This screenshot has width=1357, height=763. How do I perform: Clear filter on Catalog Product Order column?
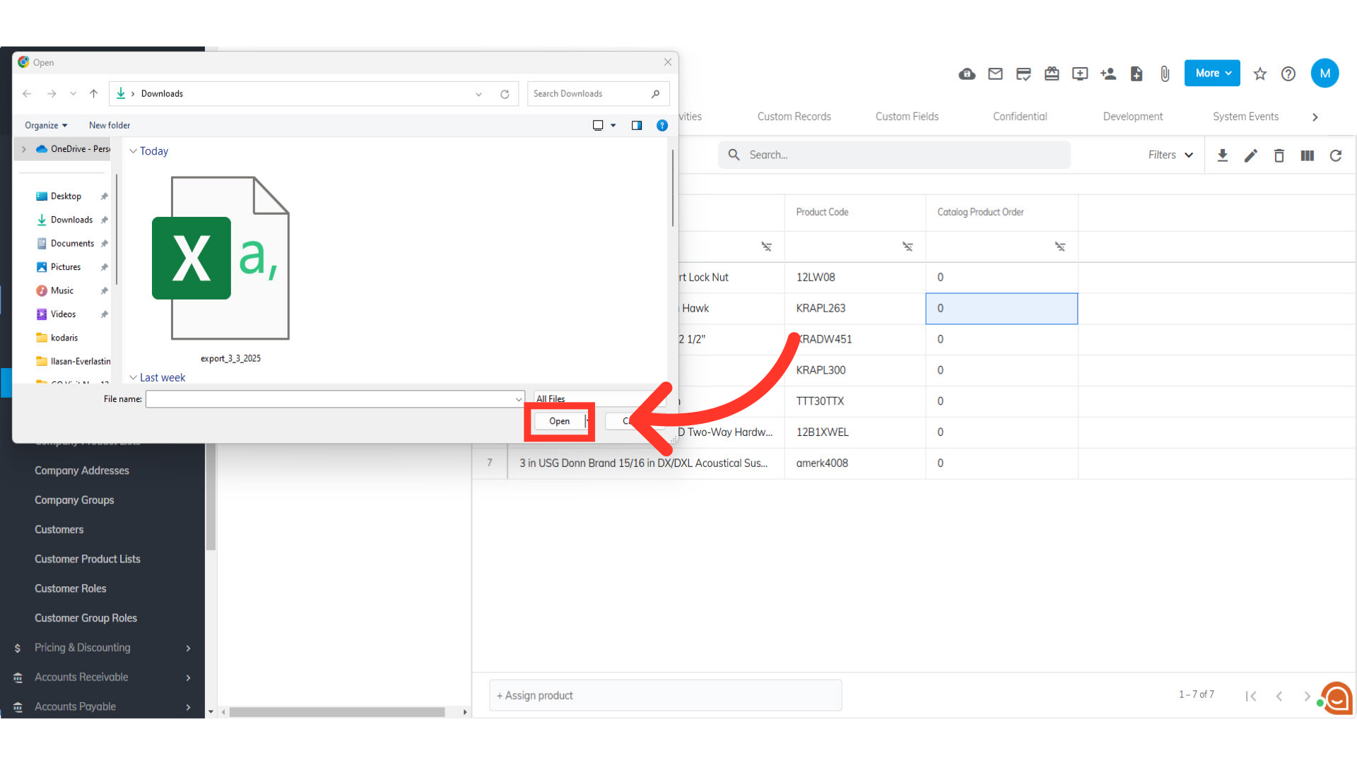pyautogui.click(x=1060, y=247)
